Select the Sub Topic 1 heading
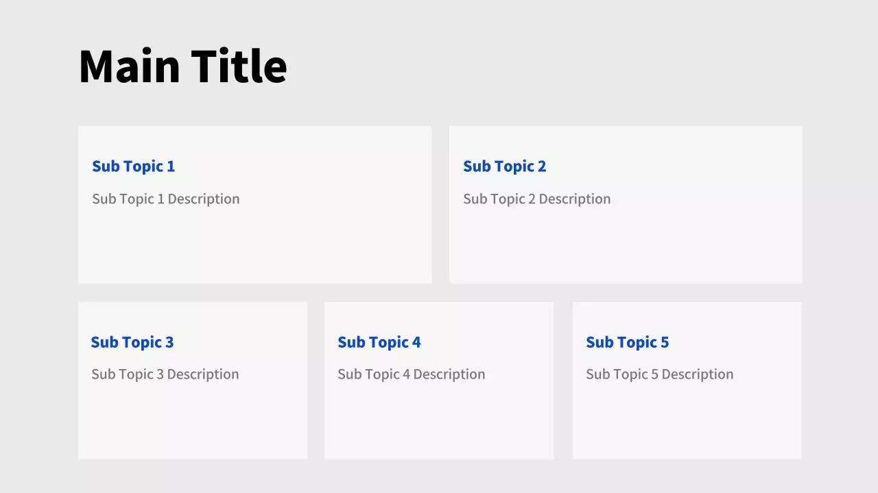 click(x=134, y=166)
